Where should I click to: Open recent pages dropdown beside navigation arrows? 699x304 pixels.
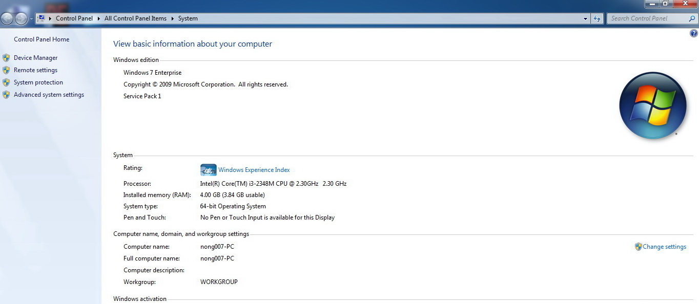pyautogui.click(x=31, y=19)
